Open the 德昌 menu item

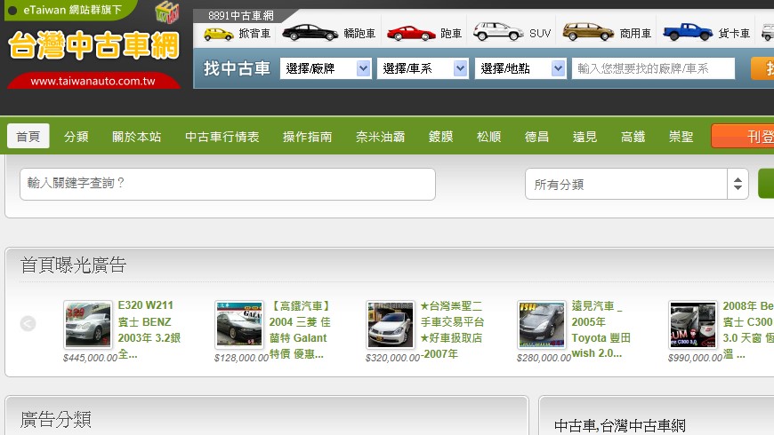tap(536, 137)
